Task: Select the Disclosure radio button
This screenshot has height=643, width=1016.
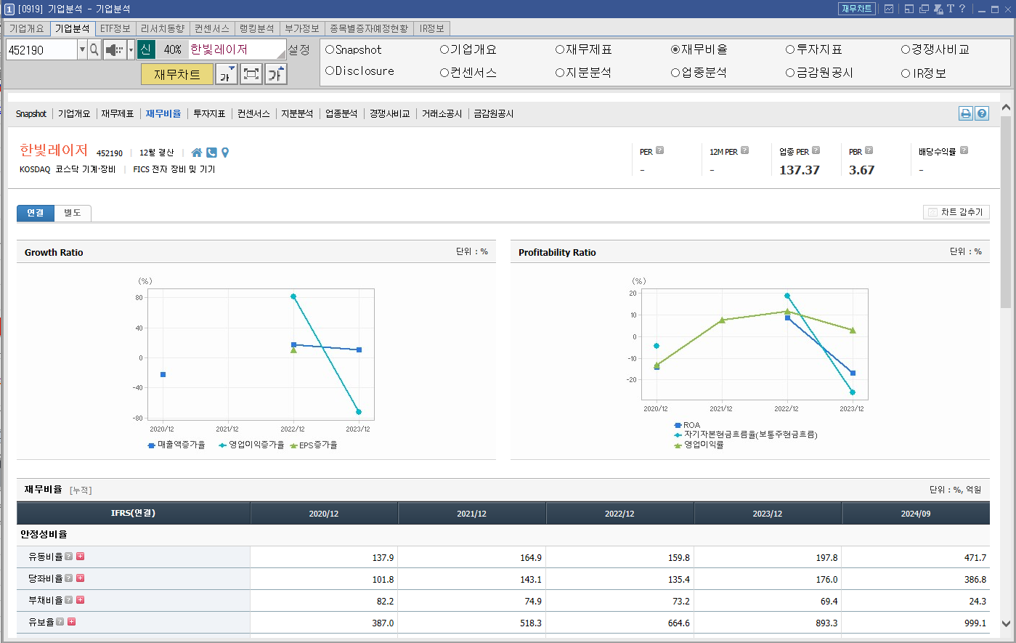Action: (x=330, y=71)
